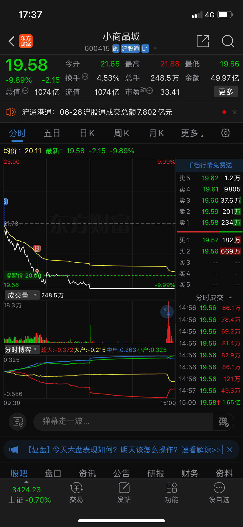
Task: Open chart settings gear icon
Action: click(x=225, y=133)
